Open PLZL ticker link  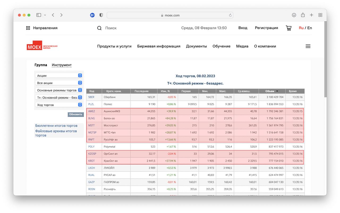tap(91, 104)
